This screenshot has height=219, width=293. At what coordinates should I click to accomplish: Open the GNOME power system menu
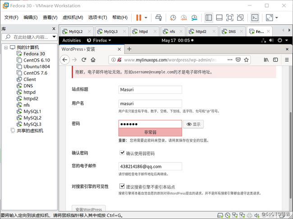point(283,40)
